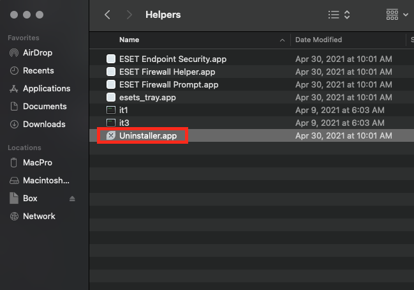Open AirDrop in the sidebar
Screen dimensions: 414x290
click(38, 52)
